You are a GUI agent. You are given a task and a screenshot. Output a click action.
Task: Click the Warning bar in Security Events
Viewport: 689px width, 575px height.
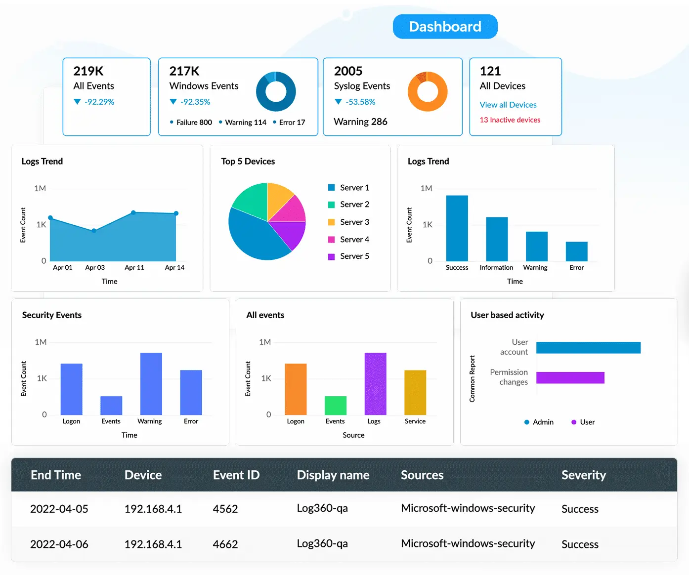(x=151, y=384)
